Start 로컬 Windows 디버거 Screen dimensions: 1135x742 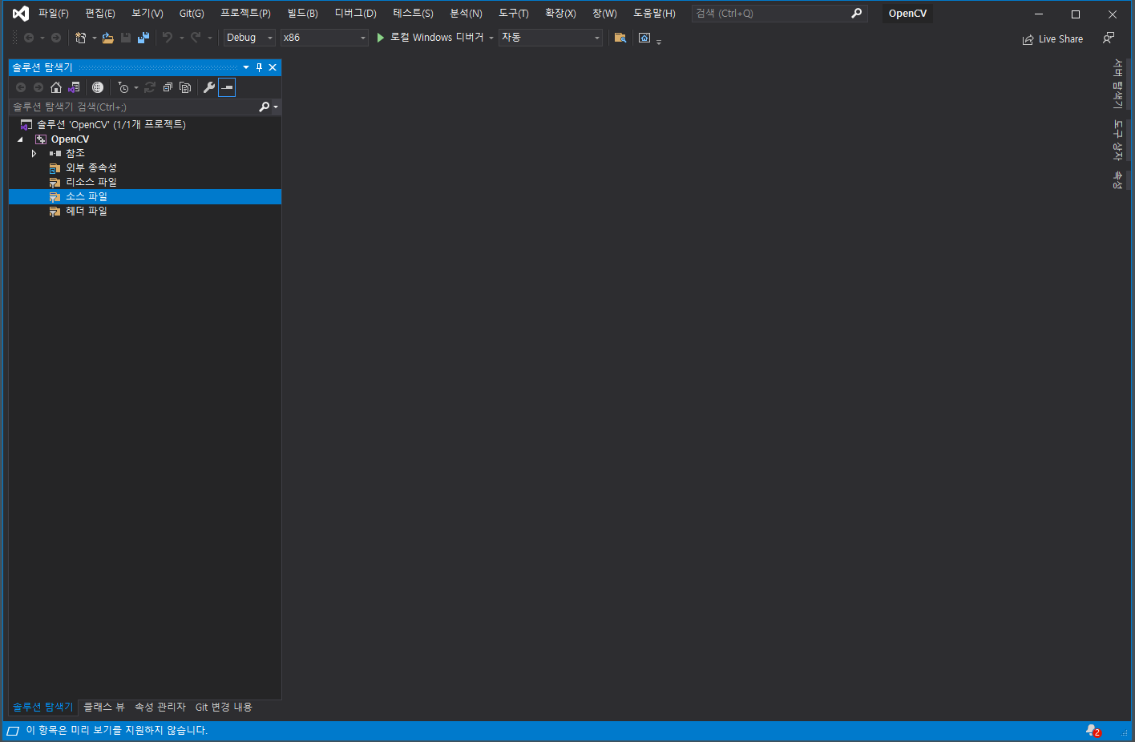[430, 38]
